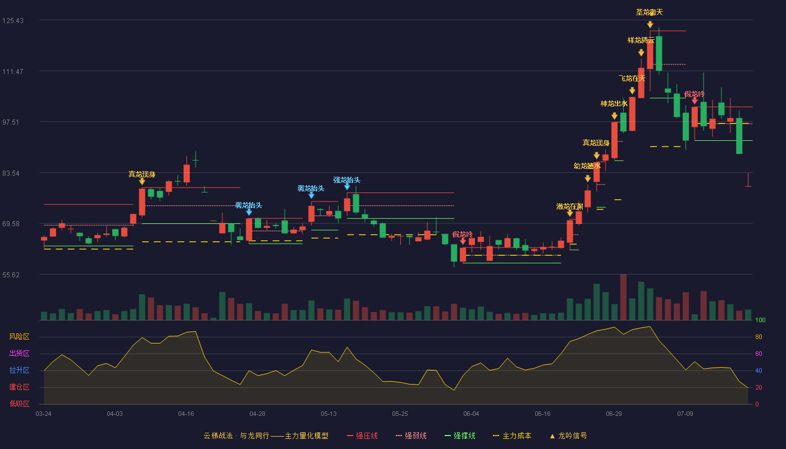The height and width of the screenshot is (449, 786).
Task: Click the 真龙现身 arrow near 06-29
Action: click(x=596, y=155)
